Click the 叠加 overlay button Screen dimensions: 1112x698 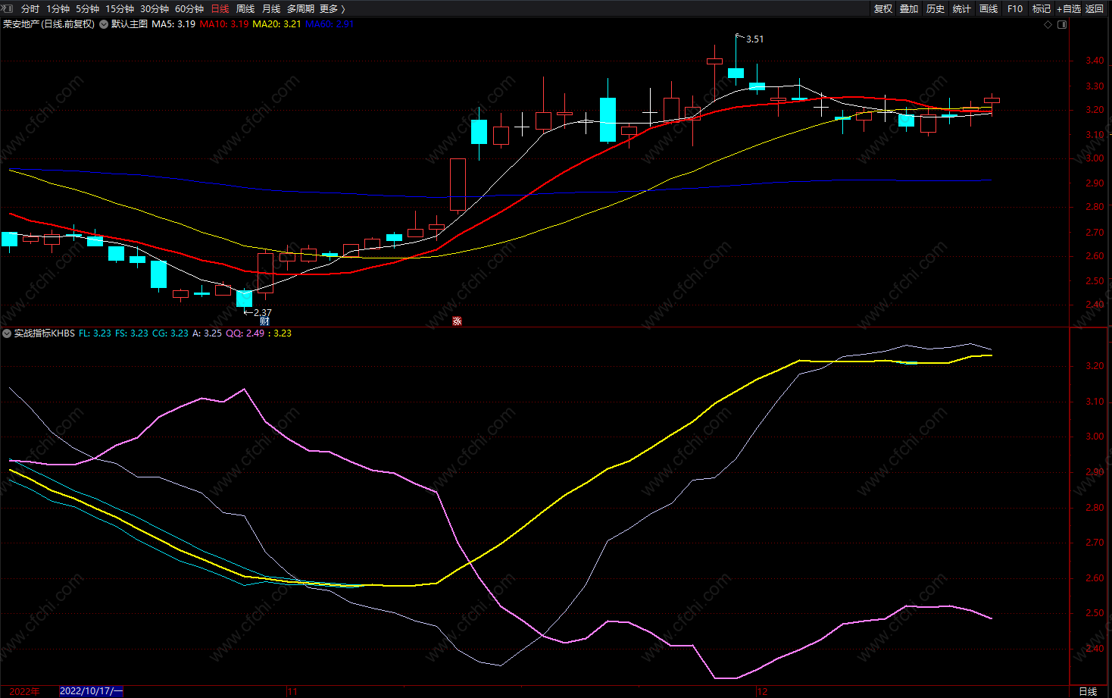tap(909, 9)
